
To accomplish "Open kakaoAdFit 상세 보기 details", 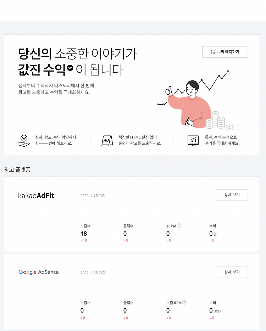I will (232, 195).
